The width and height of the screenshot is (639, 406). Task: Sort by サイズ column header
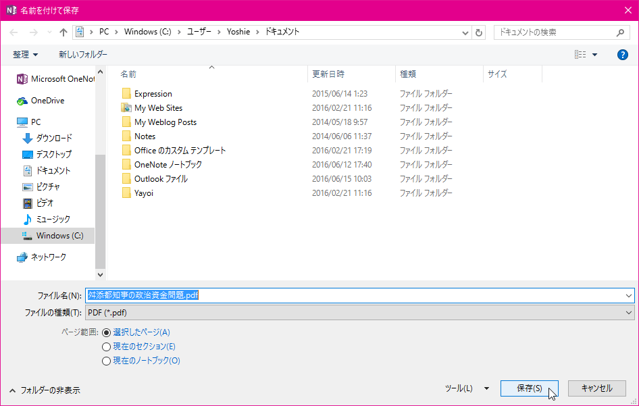coord(497,74)
